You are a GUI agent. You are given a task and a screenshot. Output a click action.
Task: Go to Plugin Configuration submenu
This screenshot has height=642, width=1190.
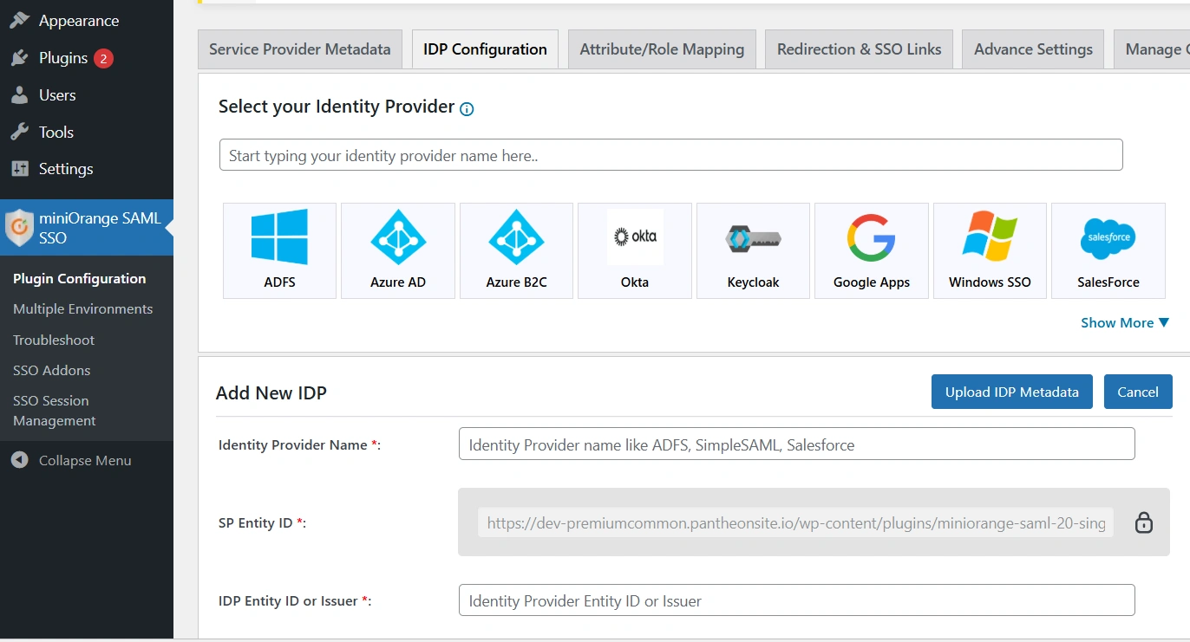point(79,278)
